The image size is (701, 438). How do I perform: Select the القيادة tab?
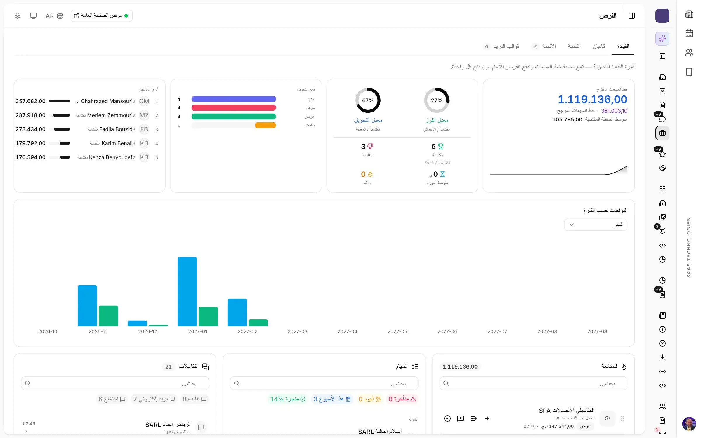pyautogui.click(x=623, y=46)
